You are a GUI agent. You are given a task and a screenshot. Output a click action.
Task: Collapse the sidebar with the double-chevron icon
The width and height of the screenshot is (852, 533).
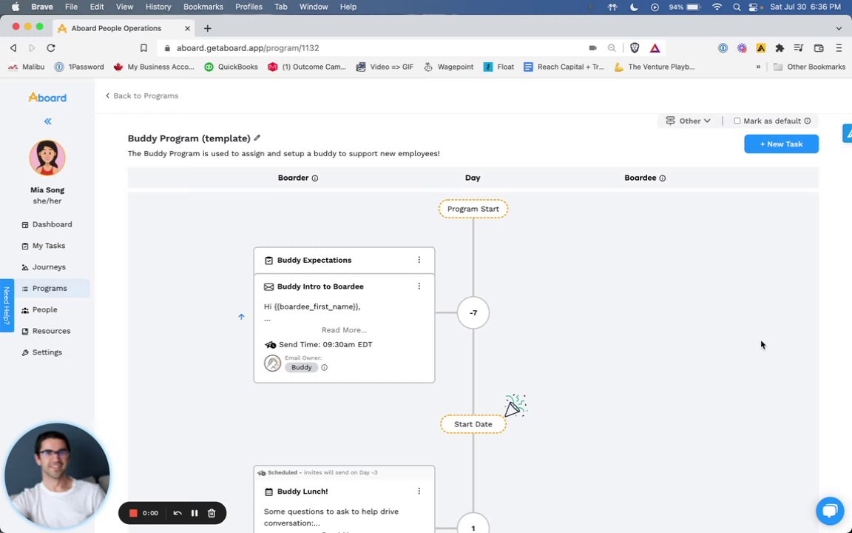pos(47,121)
